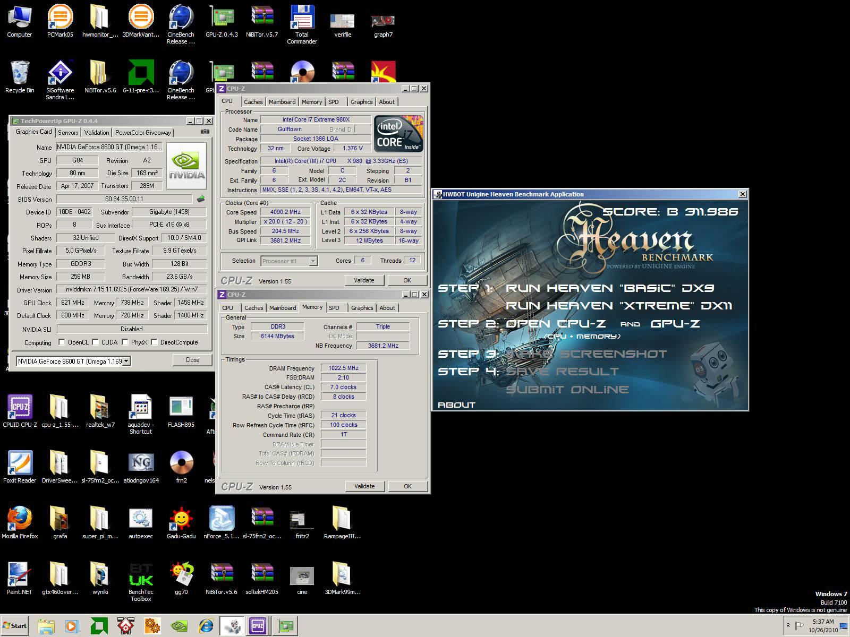850x637 pixels.
Task: Open Mainboard tab in upper CPU-Z window
Action: point(282,102)
